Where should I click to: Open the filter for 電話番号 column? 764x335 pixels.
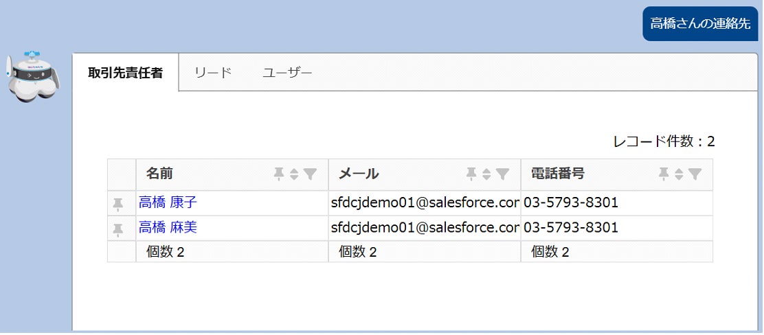[x=695, y=174]
